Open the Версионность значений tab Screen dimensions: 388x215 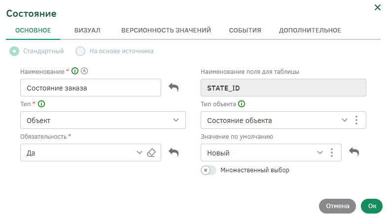point(166,31)
